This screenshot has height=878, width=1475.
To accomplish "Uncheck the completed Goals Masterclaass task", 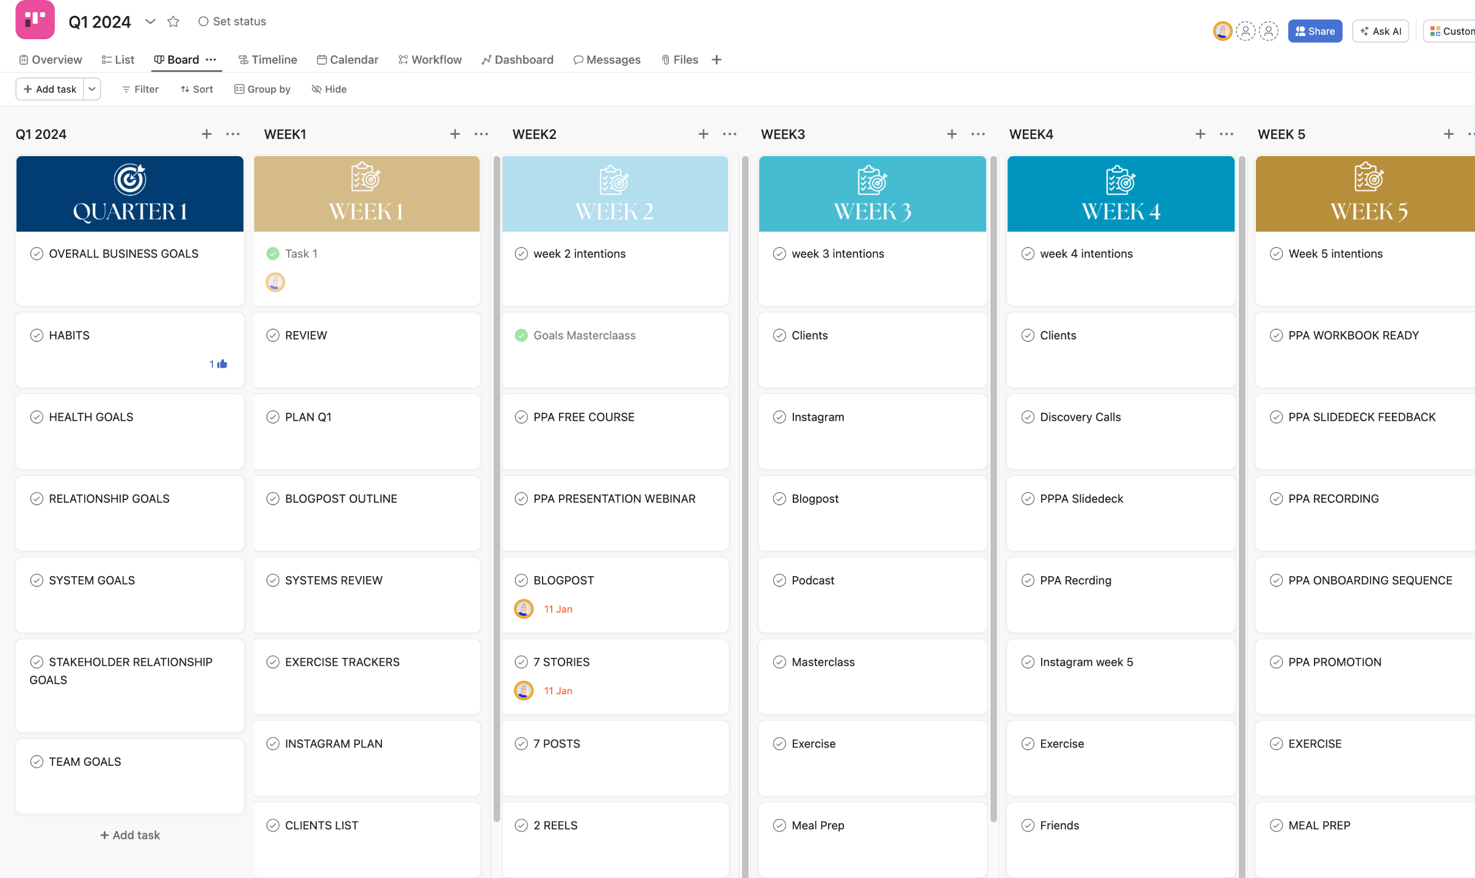I will click(521, 335).
